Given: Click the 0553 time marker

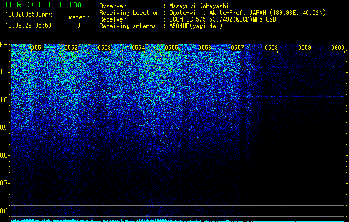Looking at the screenshot, I should (x=104, y=48).
